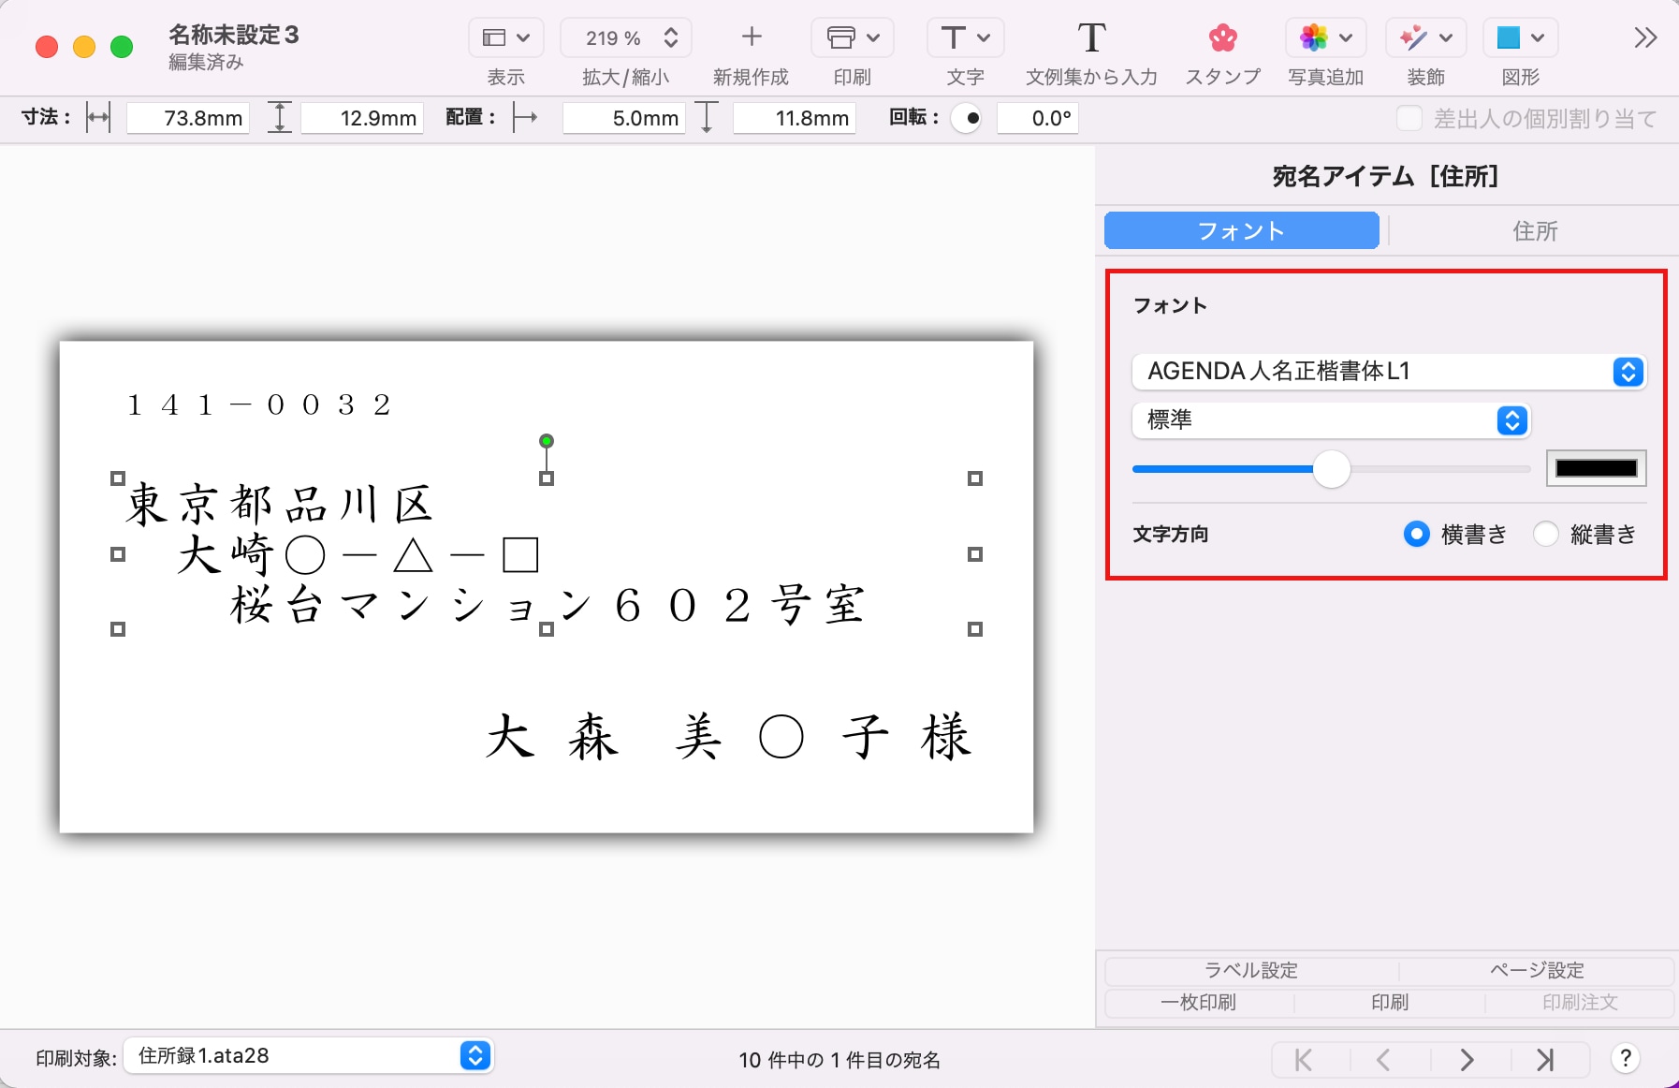Viewport: 1679px width, 1088px height.
Task: Click the Y position field showing 11.8mm
Action: coord(794,118)
